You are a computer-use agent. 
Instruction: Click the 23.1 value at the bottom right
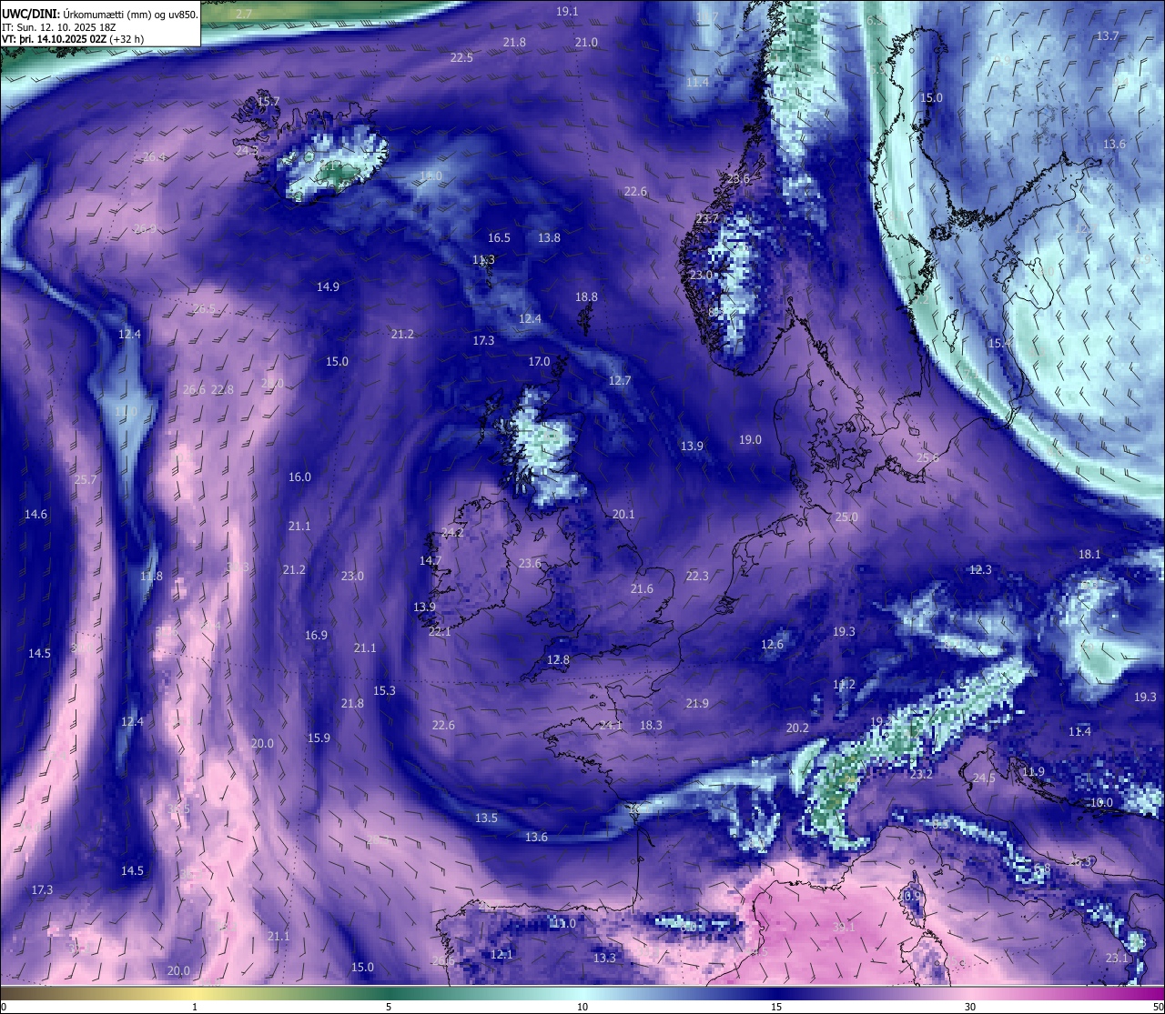(x=1117, y=958)
